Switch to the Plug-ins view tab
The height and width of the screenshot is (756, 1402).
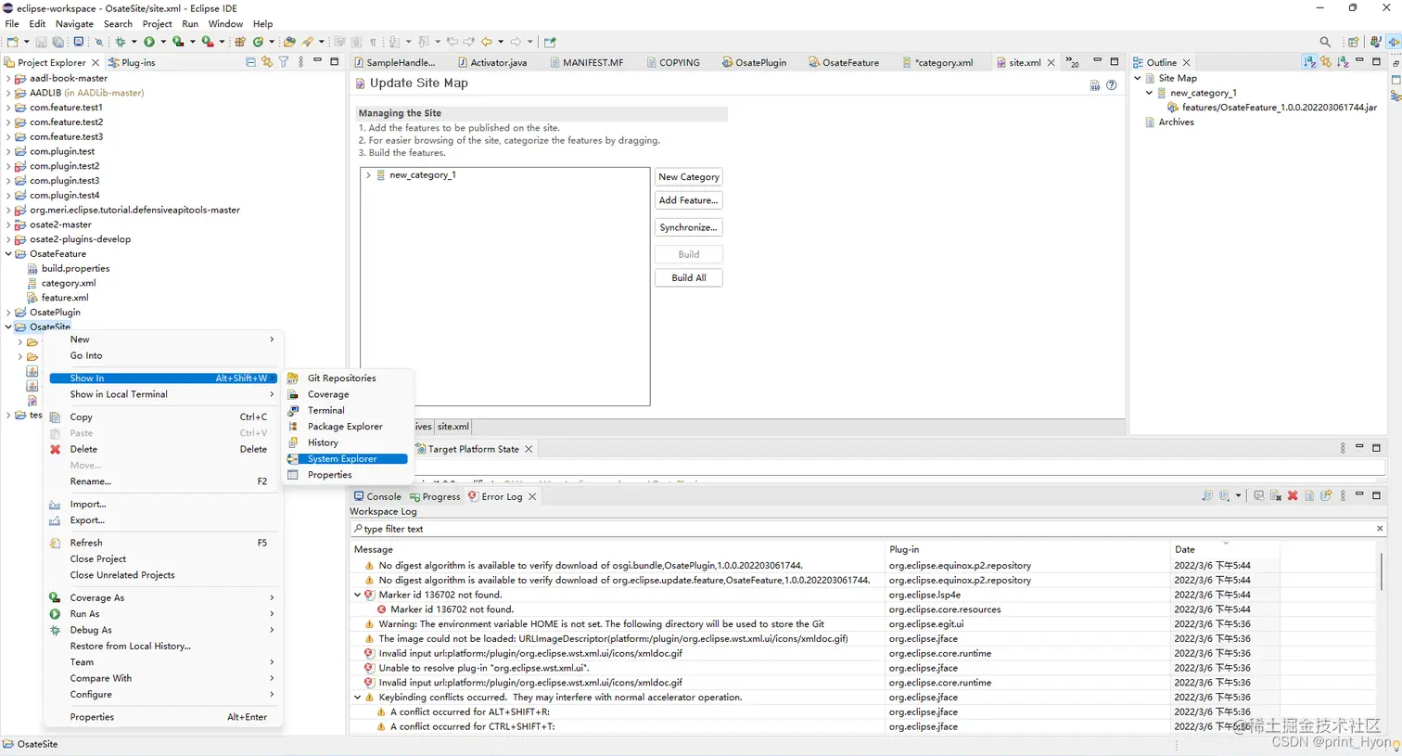tap(132, 62)
